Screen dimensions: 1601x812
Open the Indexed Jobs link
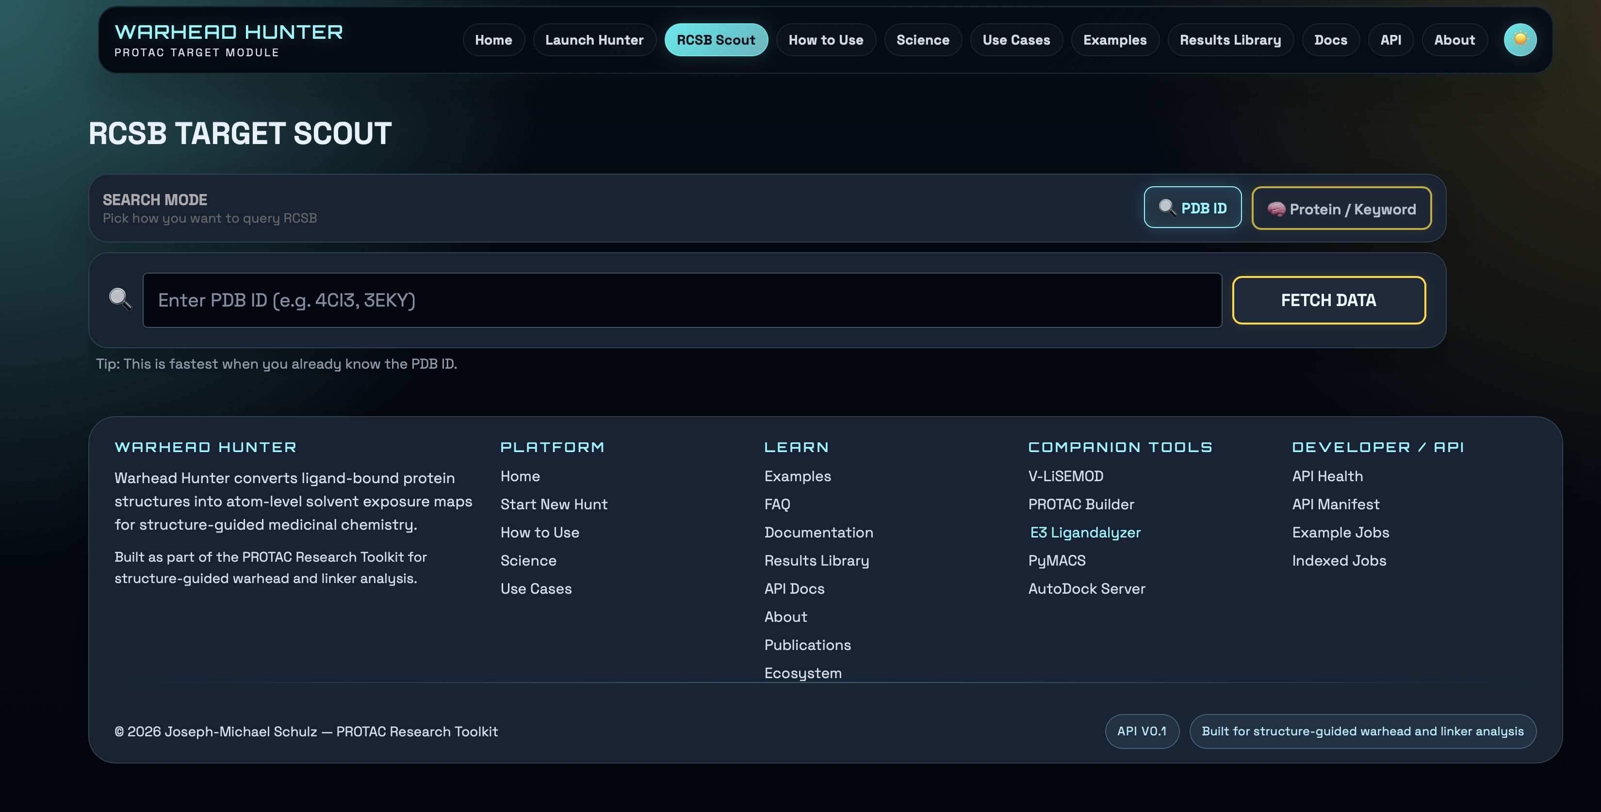click(x=1339, y=560)
